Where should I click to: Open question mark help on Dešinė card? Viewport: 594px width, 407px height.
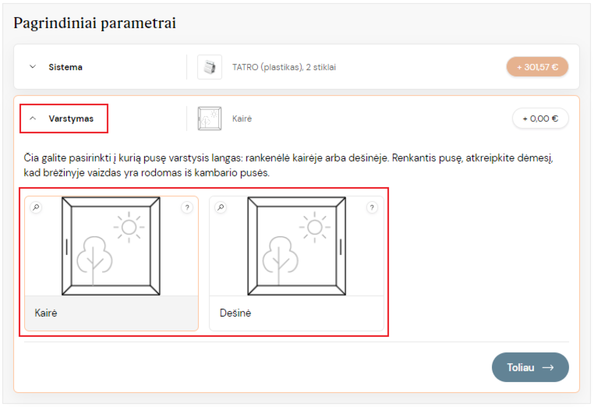point(372,208)
